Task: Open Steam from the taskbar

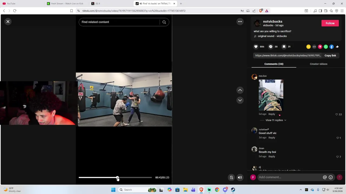Action: coord(233,190)
